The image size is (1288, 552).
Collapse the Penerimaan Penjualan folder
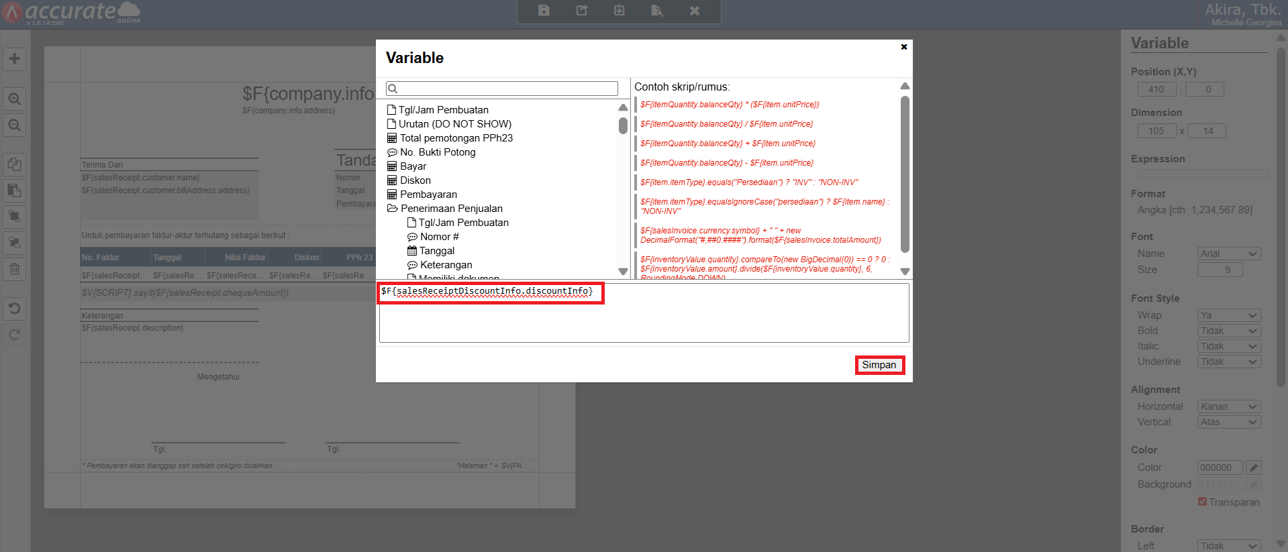393,209
